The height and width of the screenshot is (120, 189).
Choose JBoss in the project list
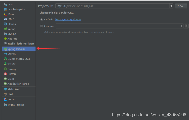[x=19, y=14]
